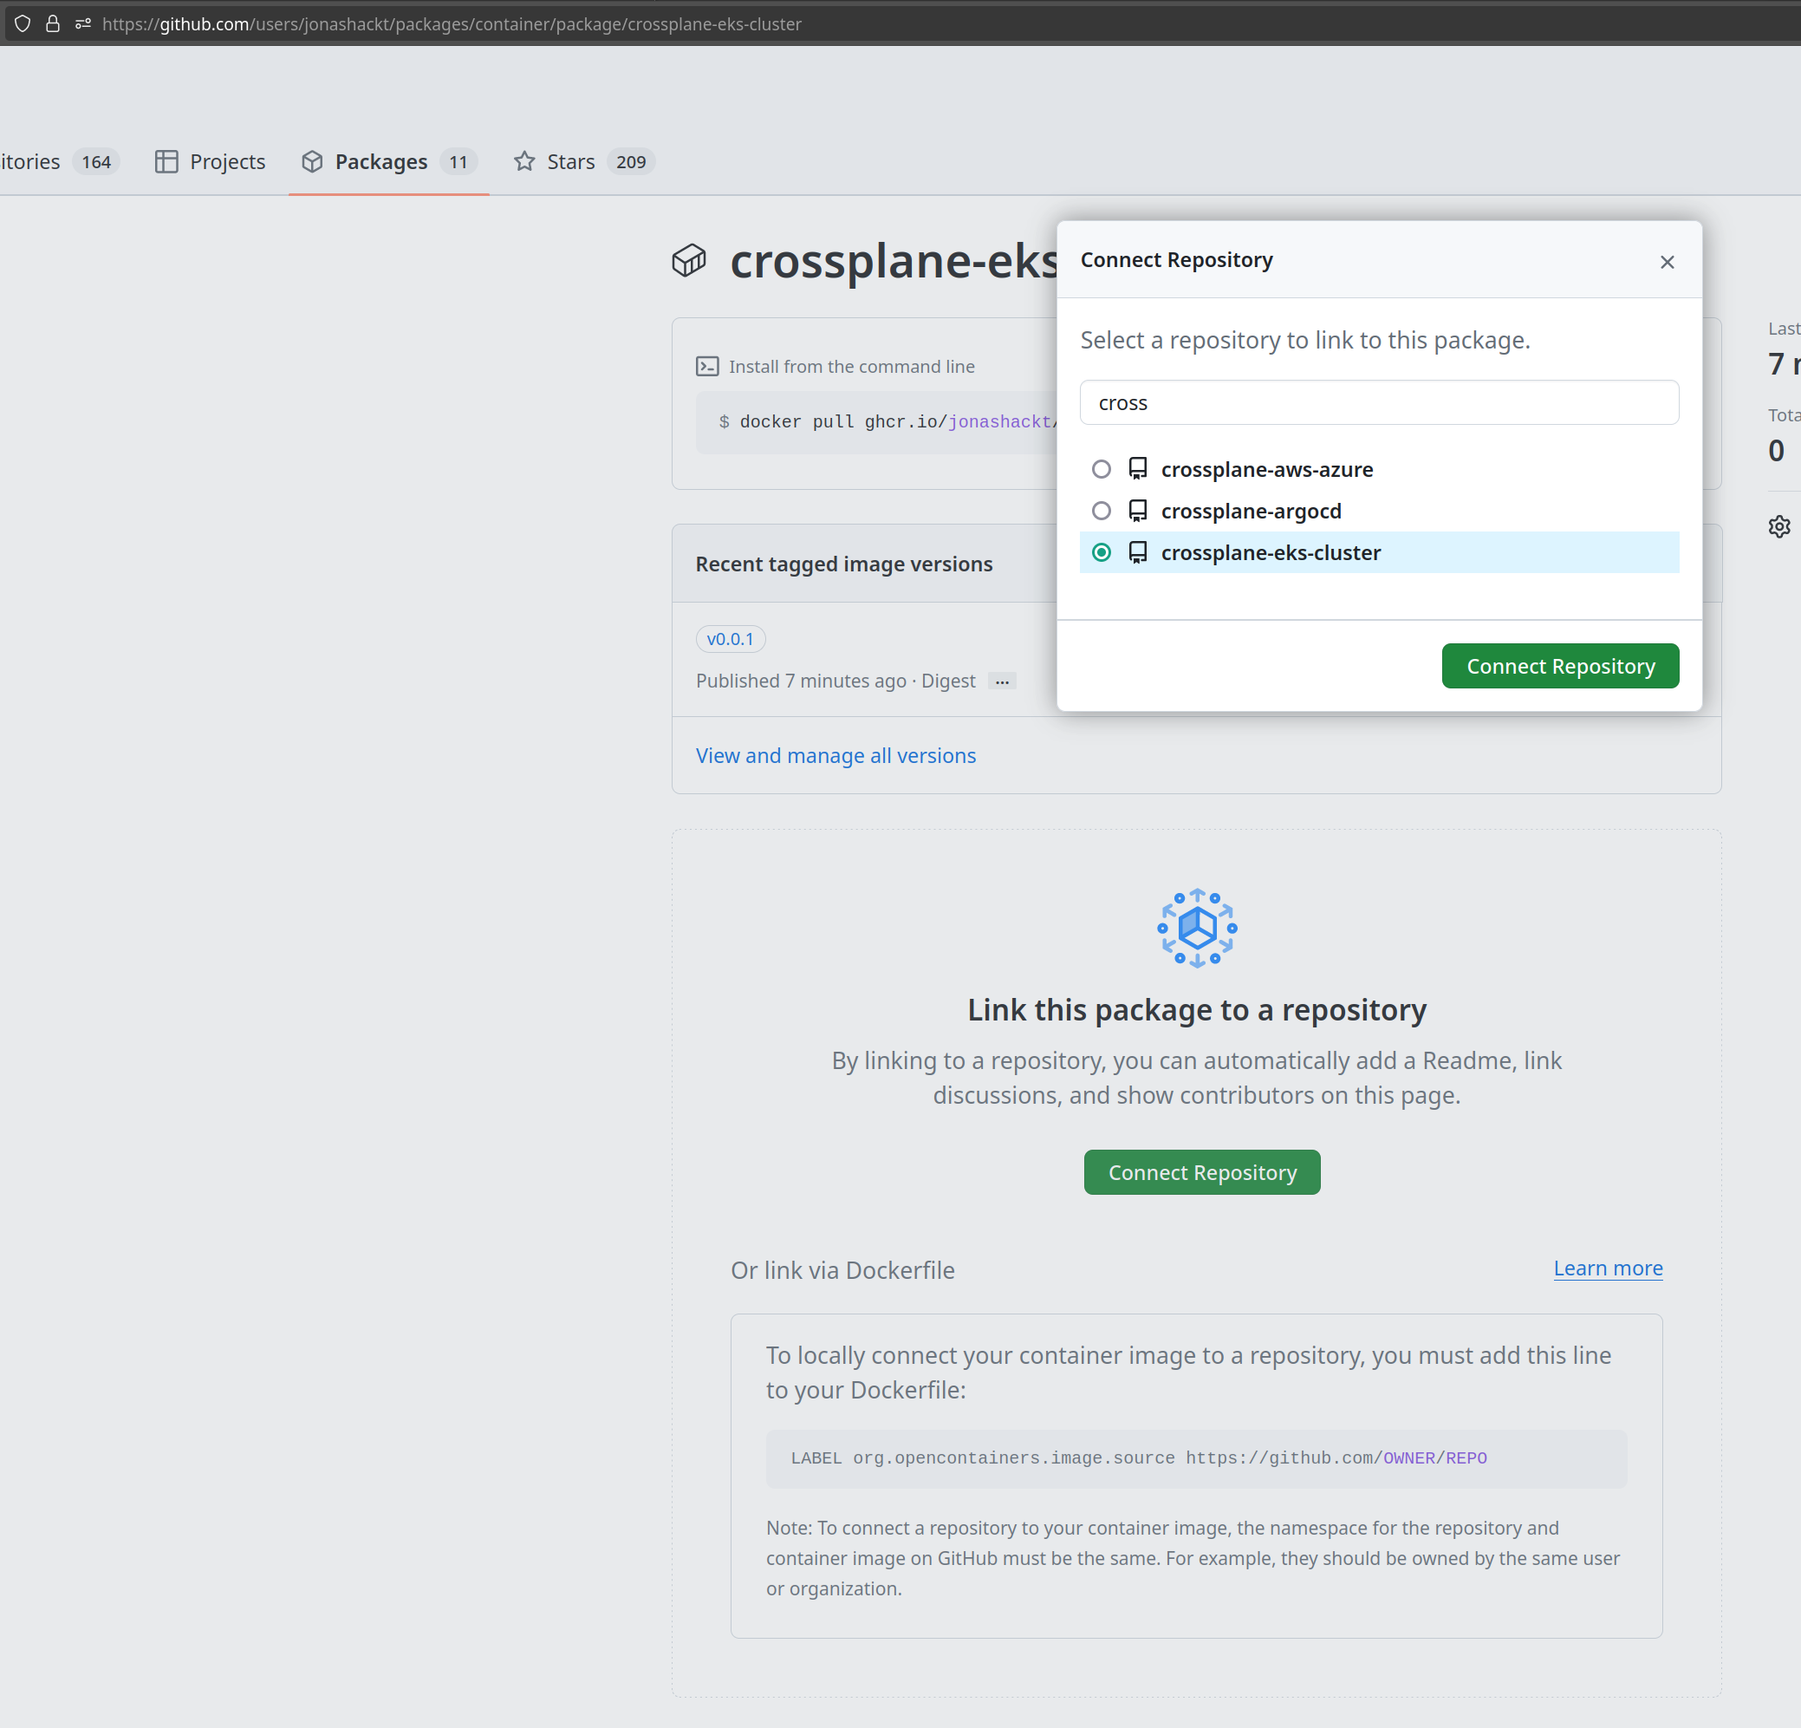1801x1728 pixels.
Task: Select crossplane-aws-azure radio button
Action: [x=1102, y=468]
